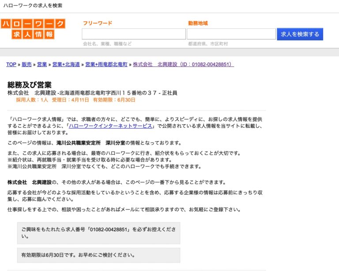Click the 会社名、業種、職種など hint text
339x271 pixels.
click(107, 44)
